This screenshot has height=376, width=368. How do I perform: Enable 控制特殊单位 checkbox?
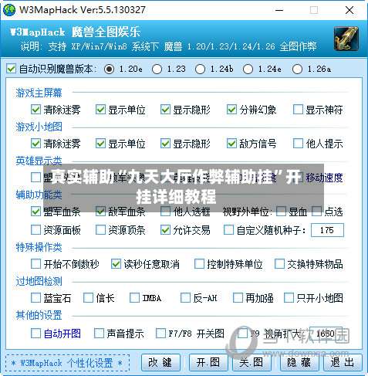tap(199, 264)
